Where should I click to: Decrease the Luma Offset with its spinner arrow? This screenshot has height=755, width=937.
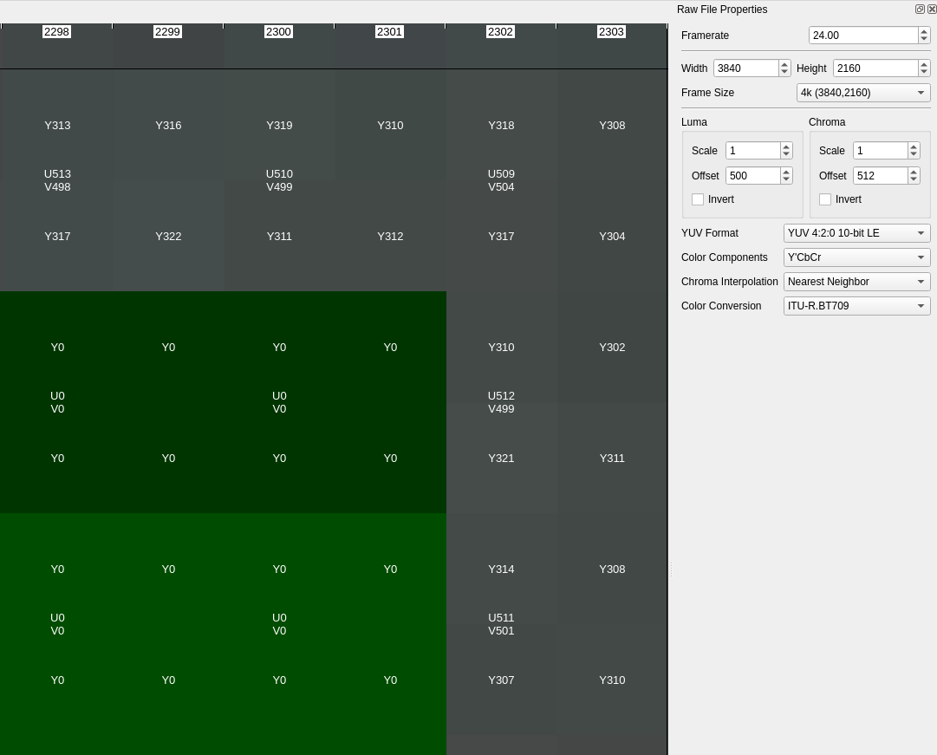tap(785, 179)
